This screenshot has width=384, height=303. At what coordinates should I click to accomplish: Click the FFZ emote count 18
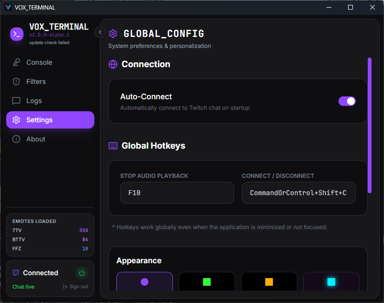coord(85,248)
